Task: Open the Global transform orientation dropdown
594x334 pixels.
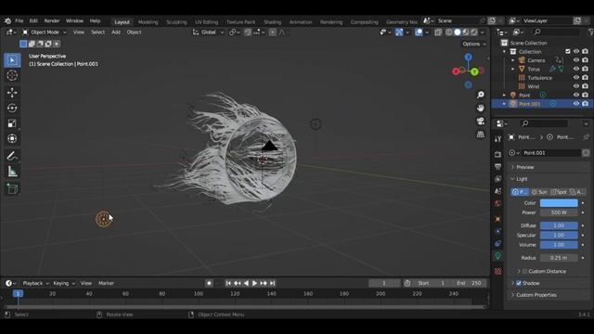Action: pyautogui.click(x=208, y=32)
